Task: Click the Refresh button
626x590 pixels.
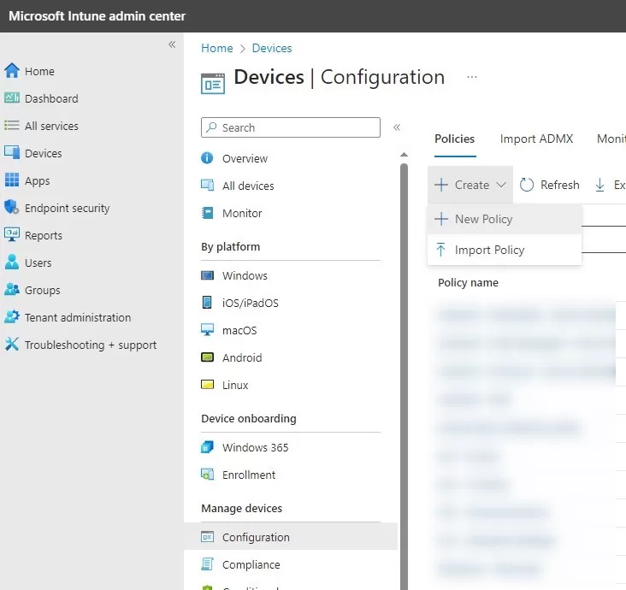Action: (550, 185)
